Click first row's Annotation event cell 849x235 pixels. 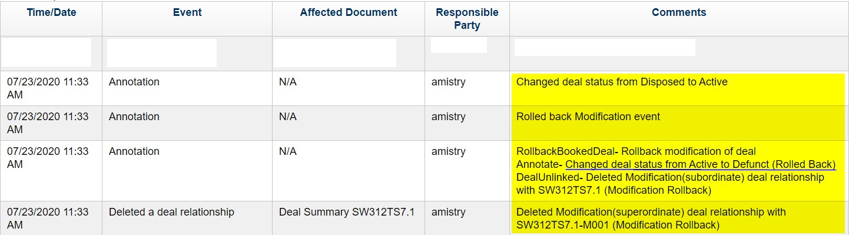134,82
